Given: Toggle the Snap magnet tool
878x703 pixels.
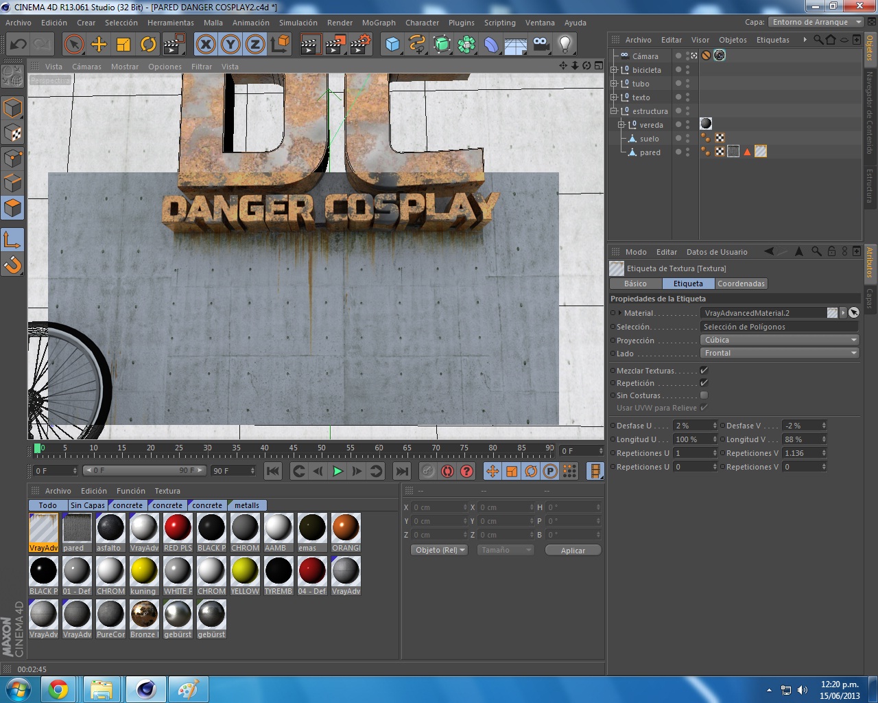Looking at the screenshot, I should [13, 264].
